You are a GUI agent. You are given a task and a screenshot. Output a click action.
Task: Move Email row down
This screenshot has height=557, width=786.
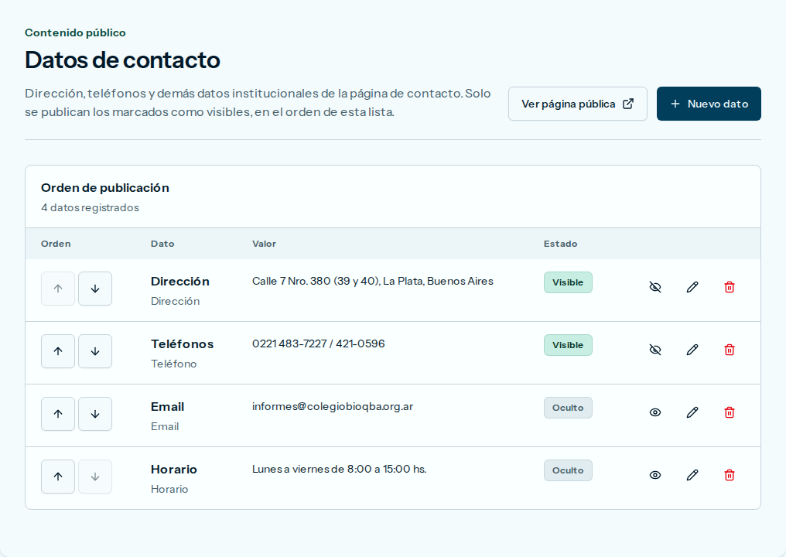[95, 414]
